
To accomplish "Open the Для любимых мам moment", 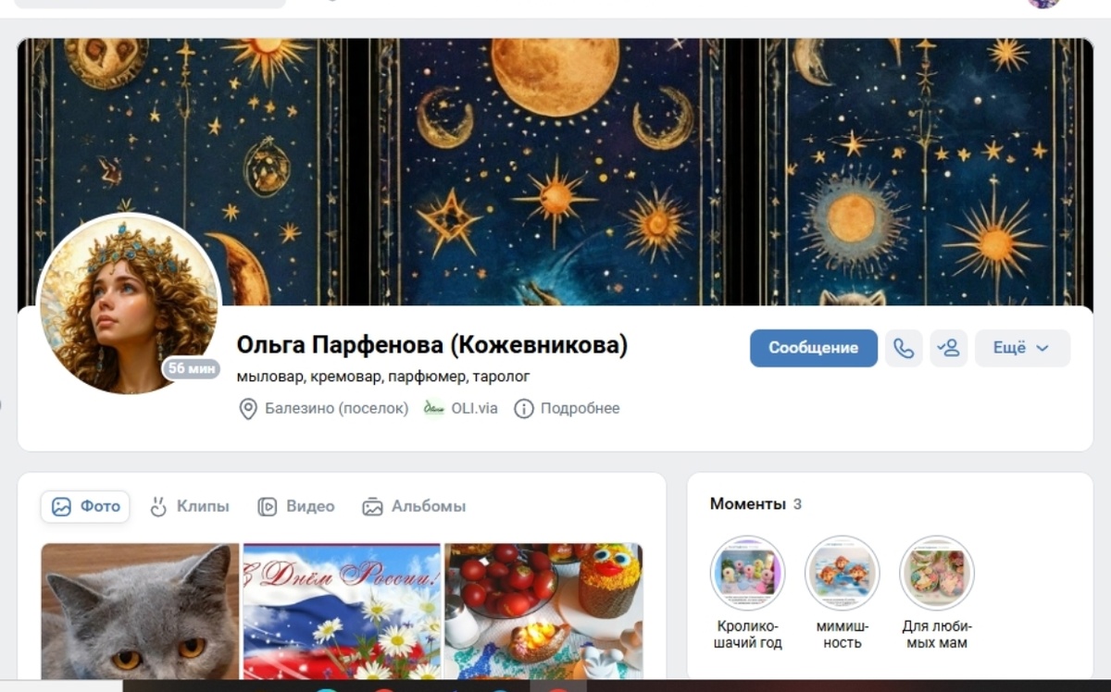I will pyautogui.click(x=936, y=573).
